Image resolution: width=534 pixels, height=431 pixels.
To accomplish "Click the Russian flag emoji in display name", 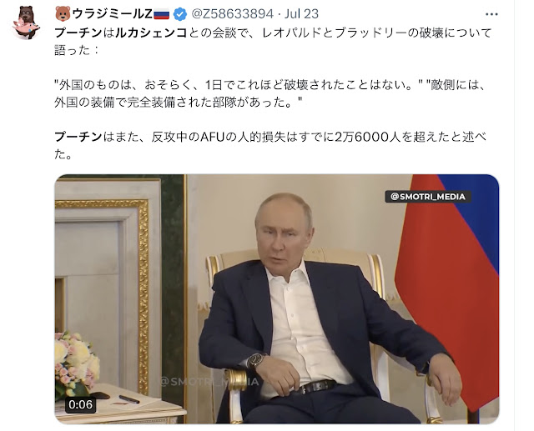I will 161,14.
